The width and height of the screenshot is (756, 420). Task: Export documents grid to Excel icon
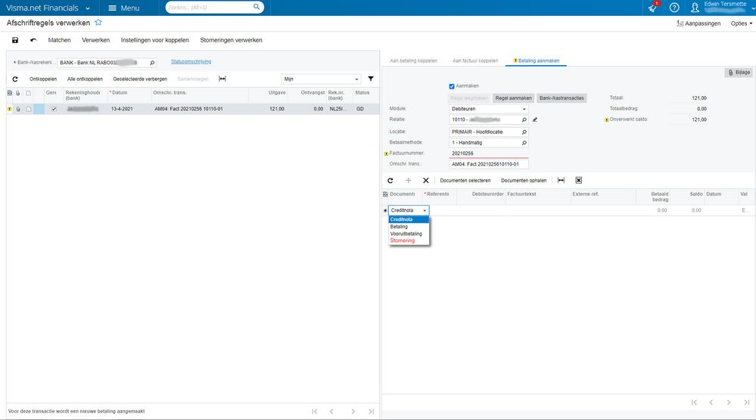[578, 180]
